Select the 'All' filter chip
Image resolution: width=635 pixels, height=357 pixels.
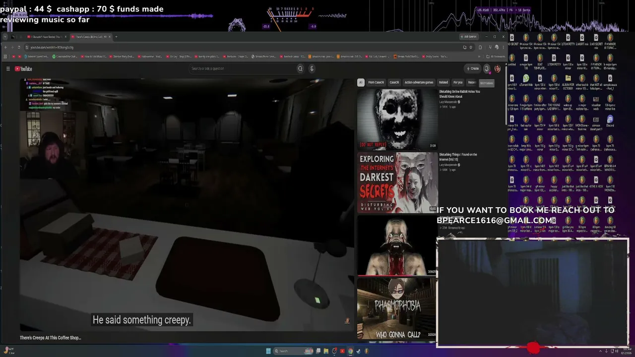click(361, 82)
